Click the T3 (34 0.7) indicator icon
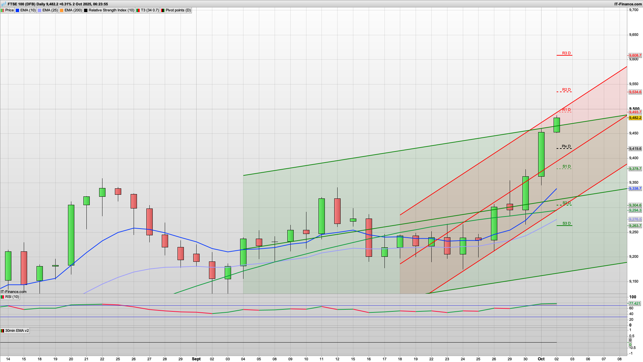Viewport: 643px width, 362px height. [x=138, y=10]
